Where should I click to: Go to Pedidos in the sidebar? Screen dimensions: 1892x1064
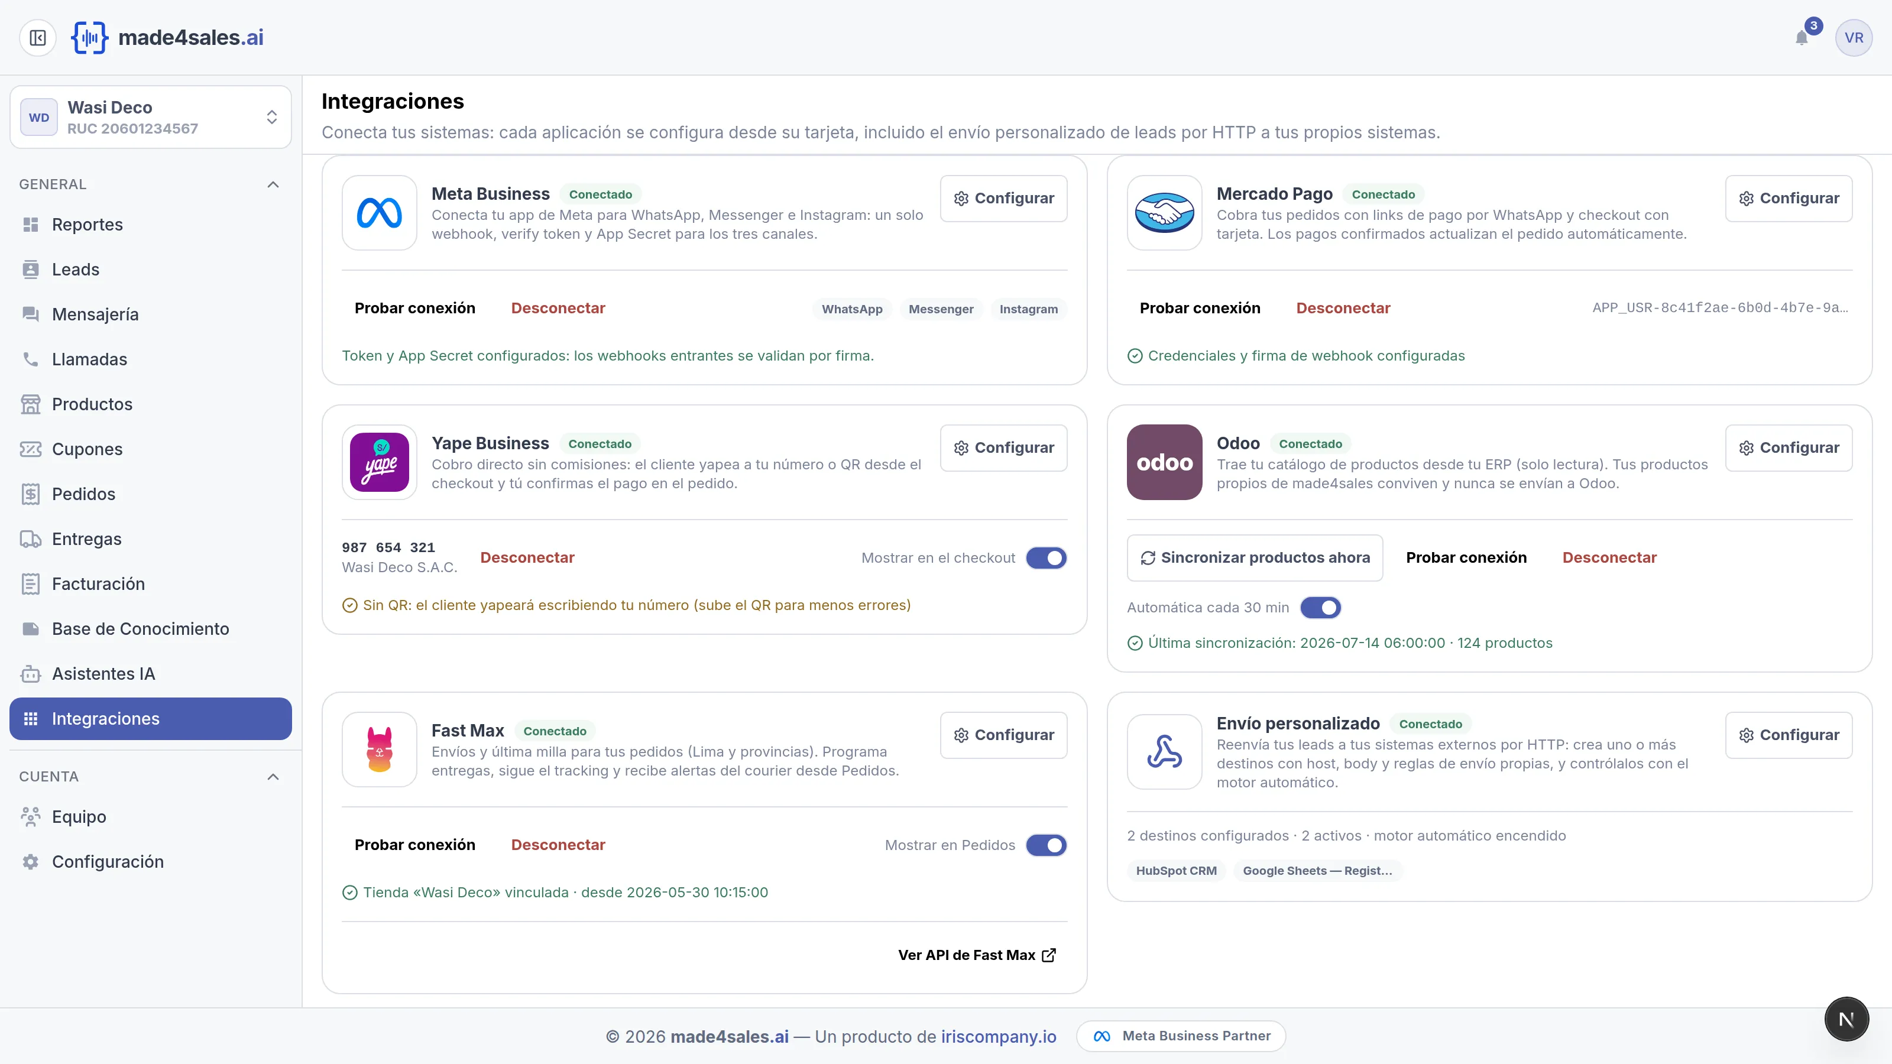coord(151,494)
